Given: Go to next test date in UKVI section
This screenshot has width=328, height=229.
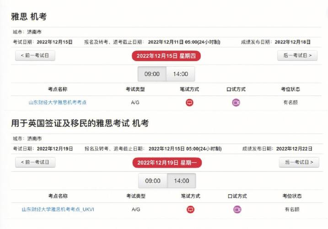Looking at the screenshot, I should click(x=299, y=162).
